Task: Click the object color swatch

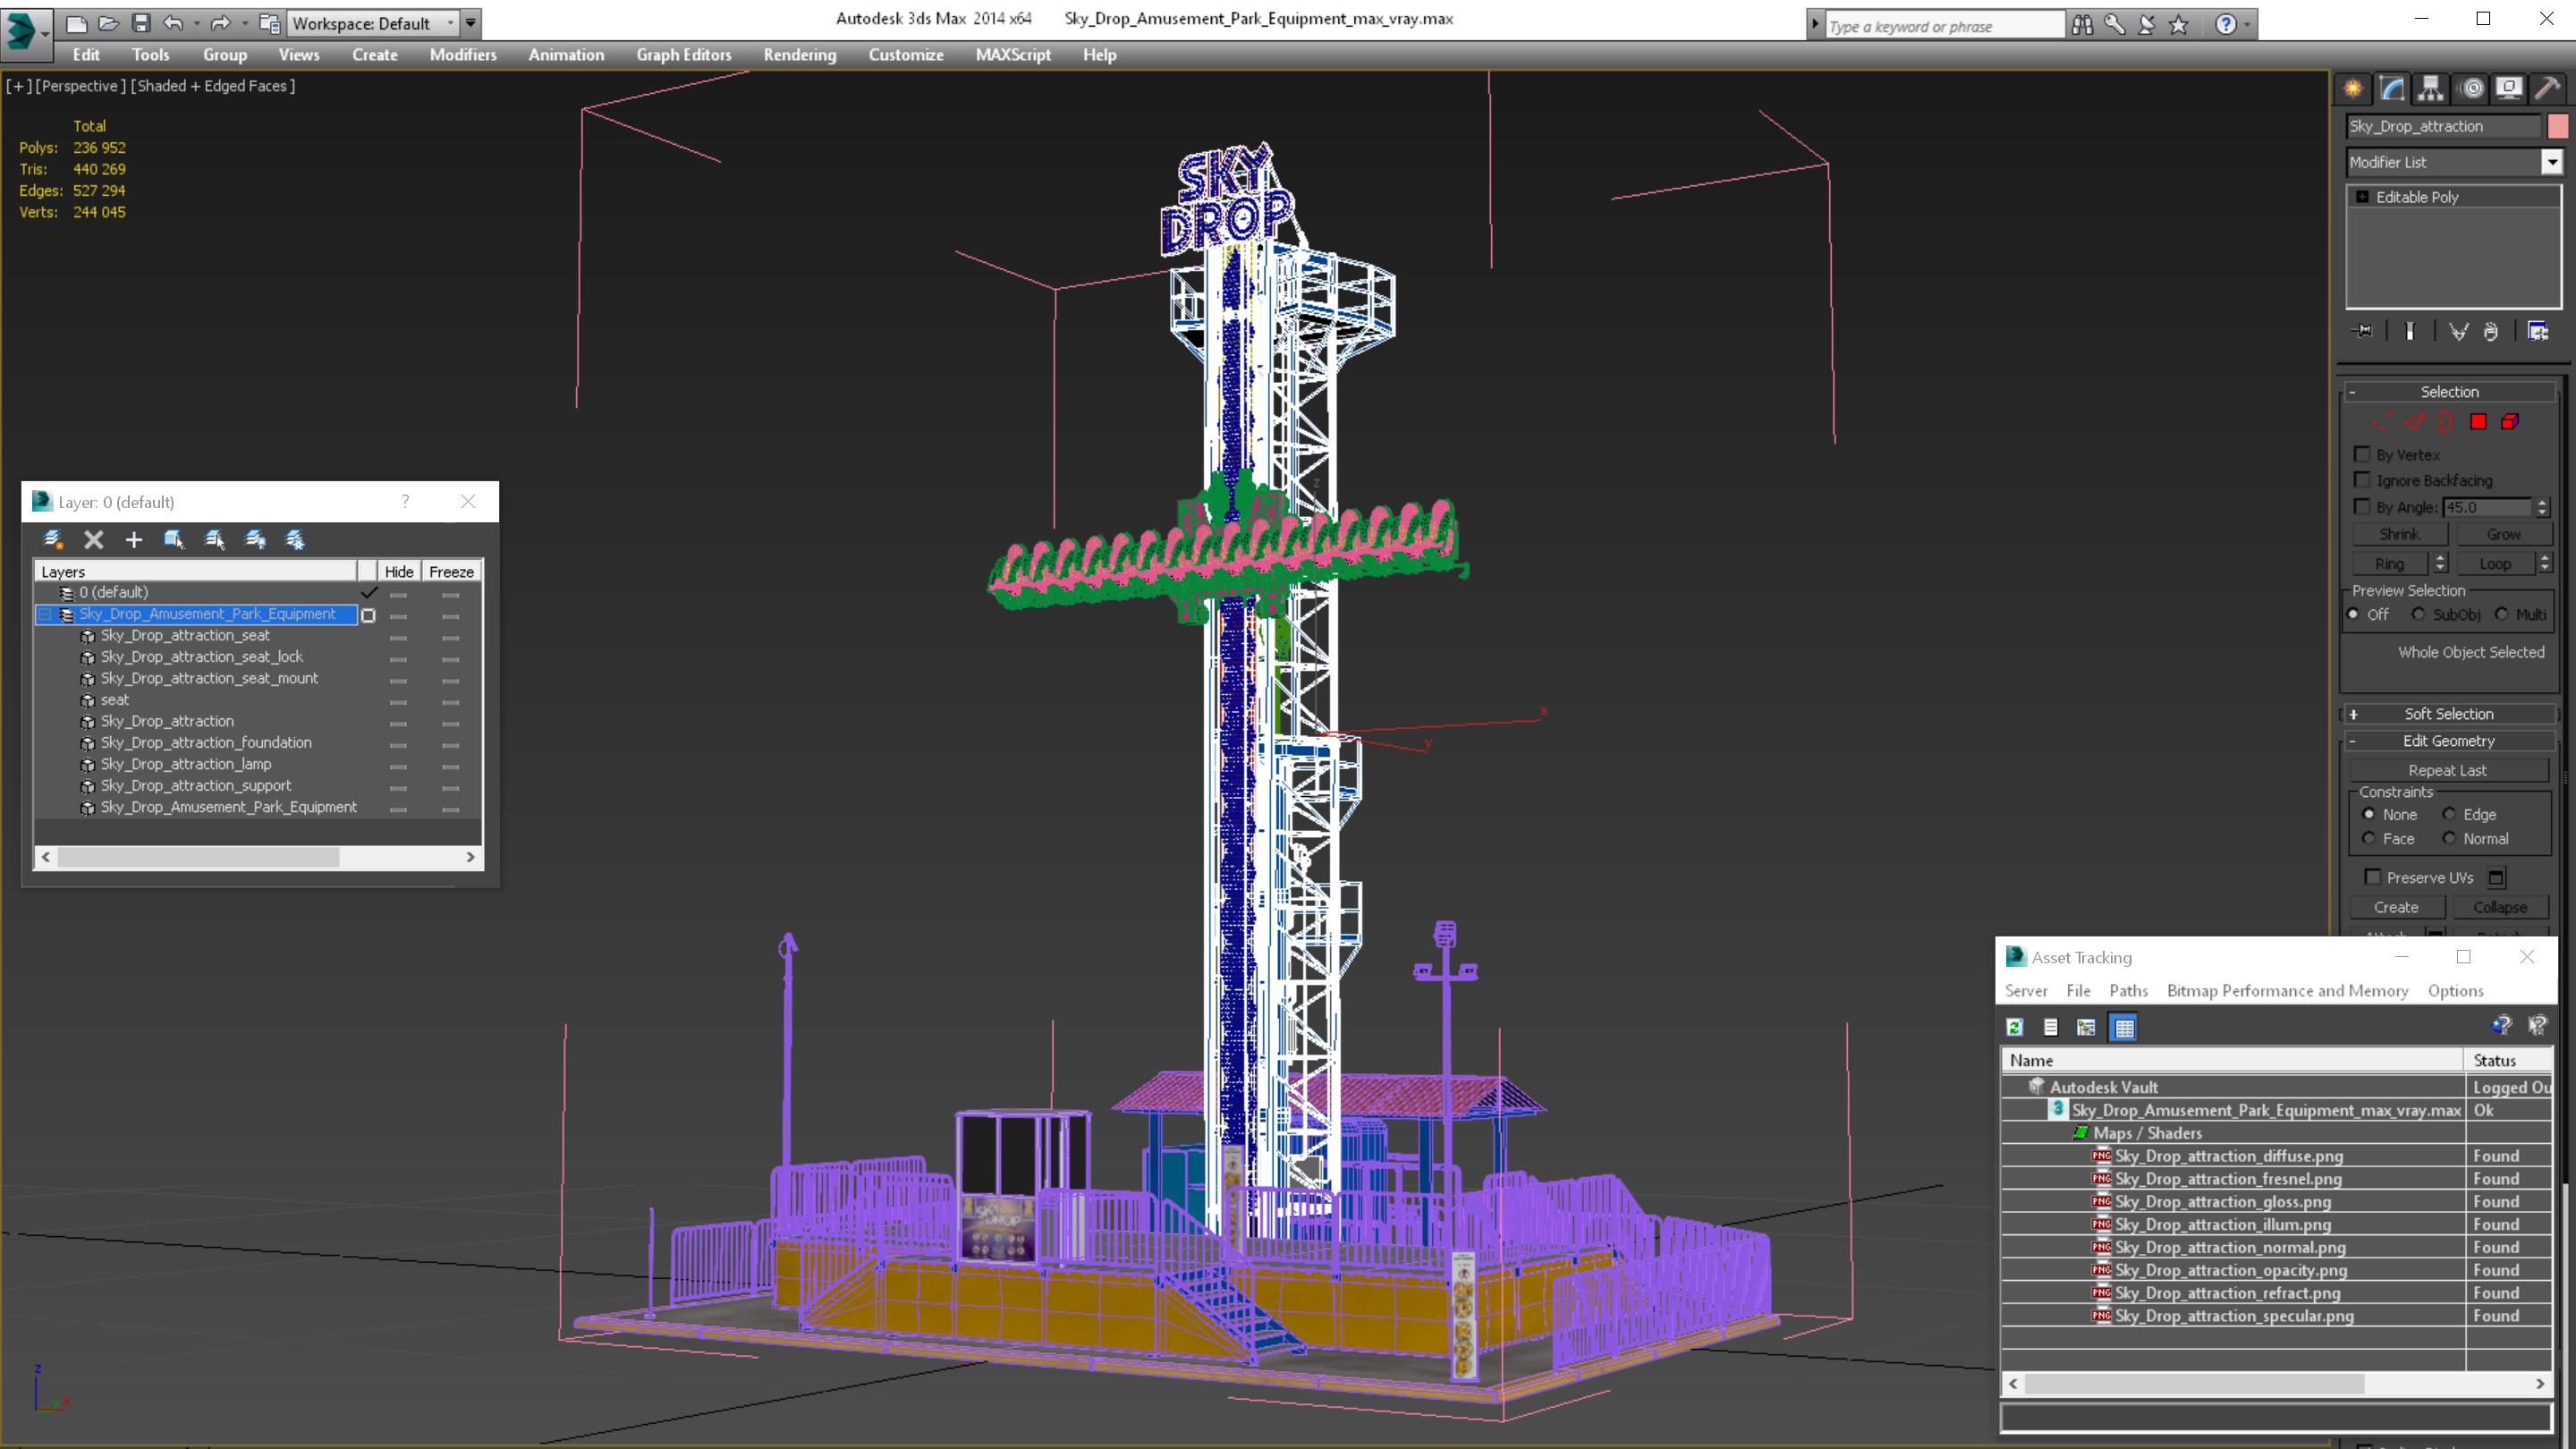Action: click(2558, 126)
